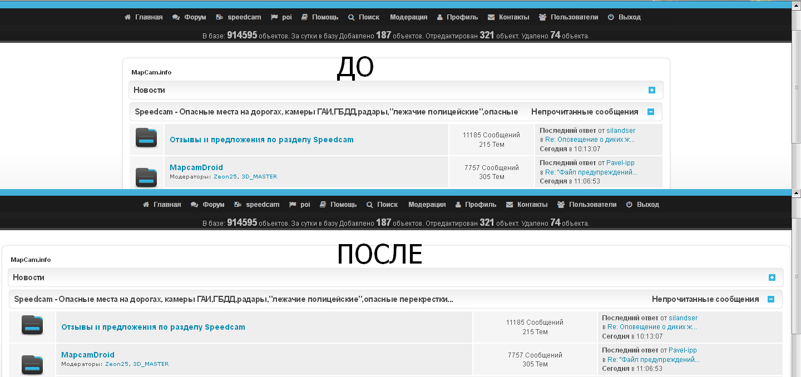Screen dimensions: 801x377
Task: Click the 914595 object count in the ДО view
Action: click(x=242, y=36)
